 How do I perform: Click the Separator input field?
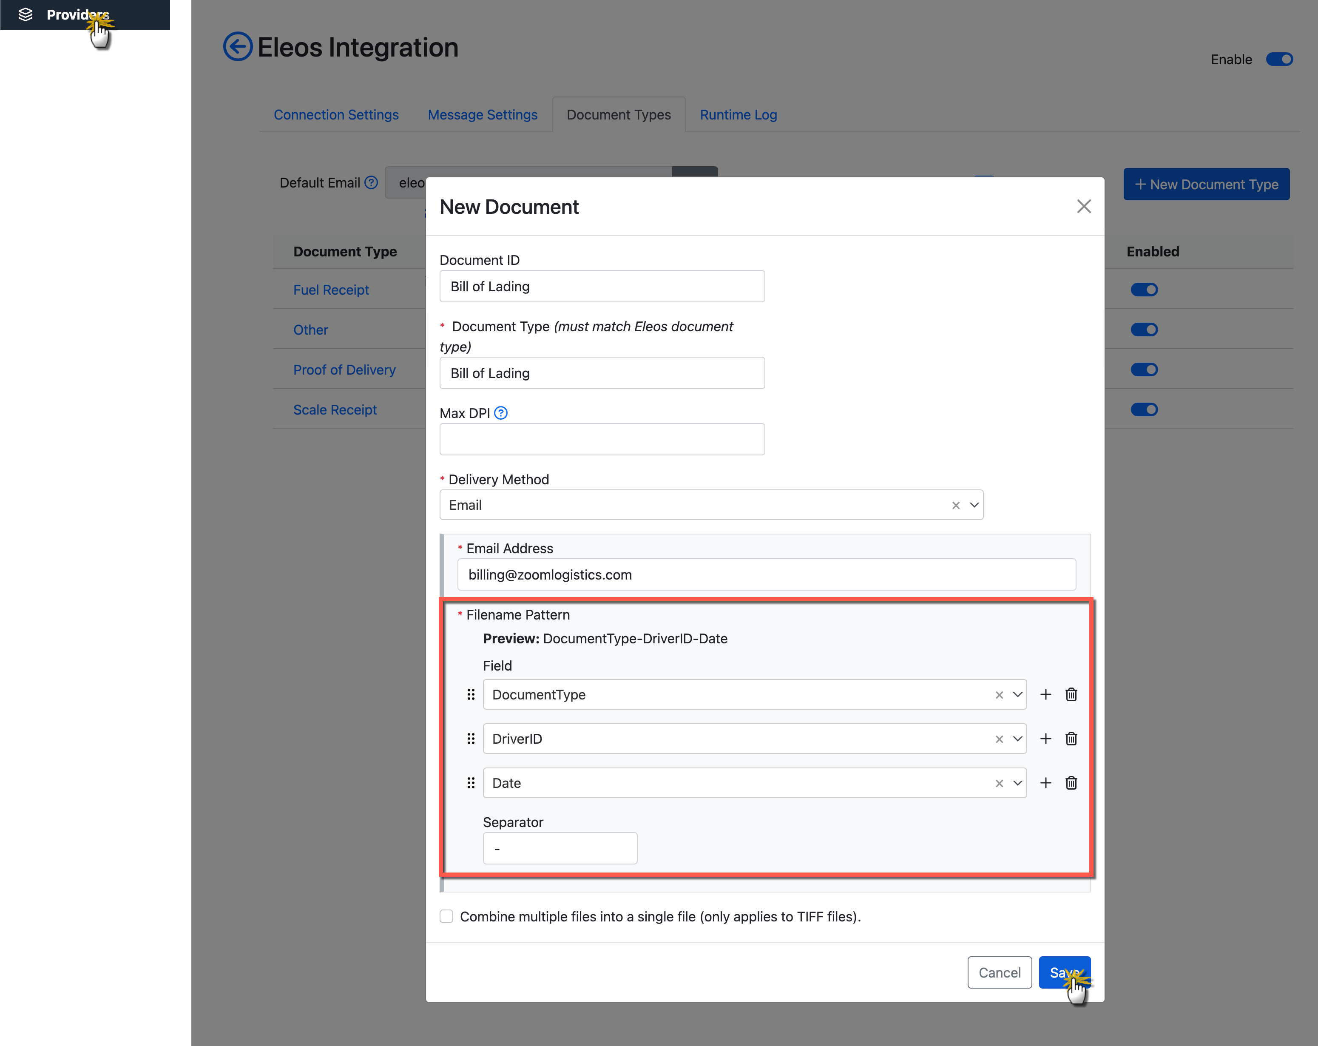(560, 849)
